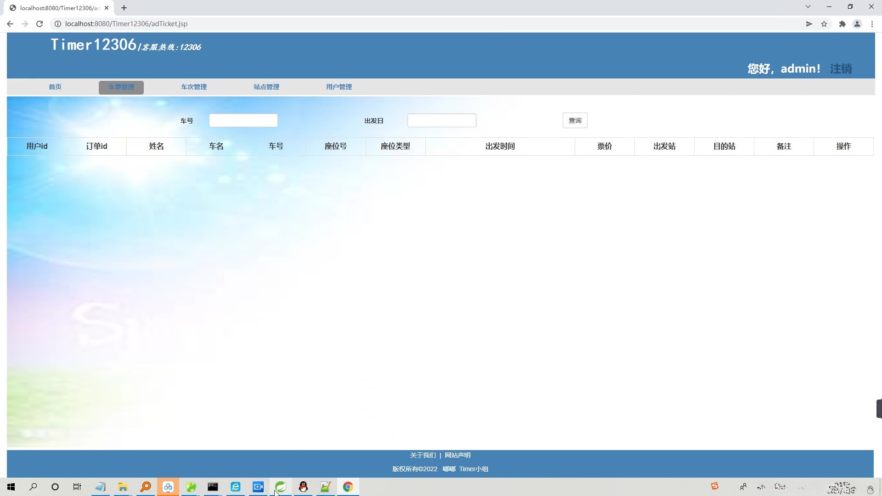Screen dimensions: 882x496
Task: Open the QQ penguin taskbar icon
Action: pos(303,487)
